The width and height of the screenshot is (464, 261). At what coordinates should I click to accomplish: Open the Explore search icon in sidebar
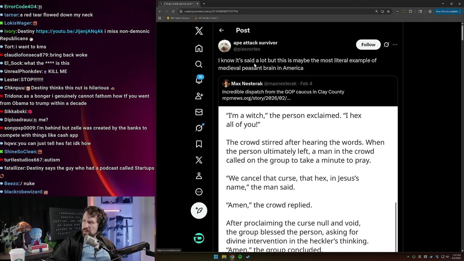tap(199, 64)
